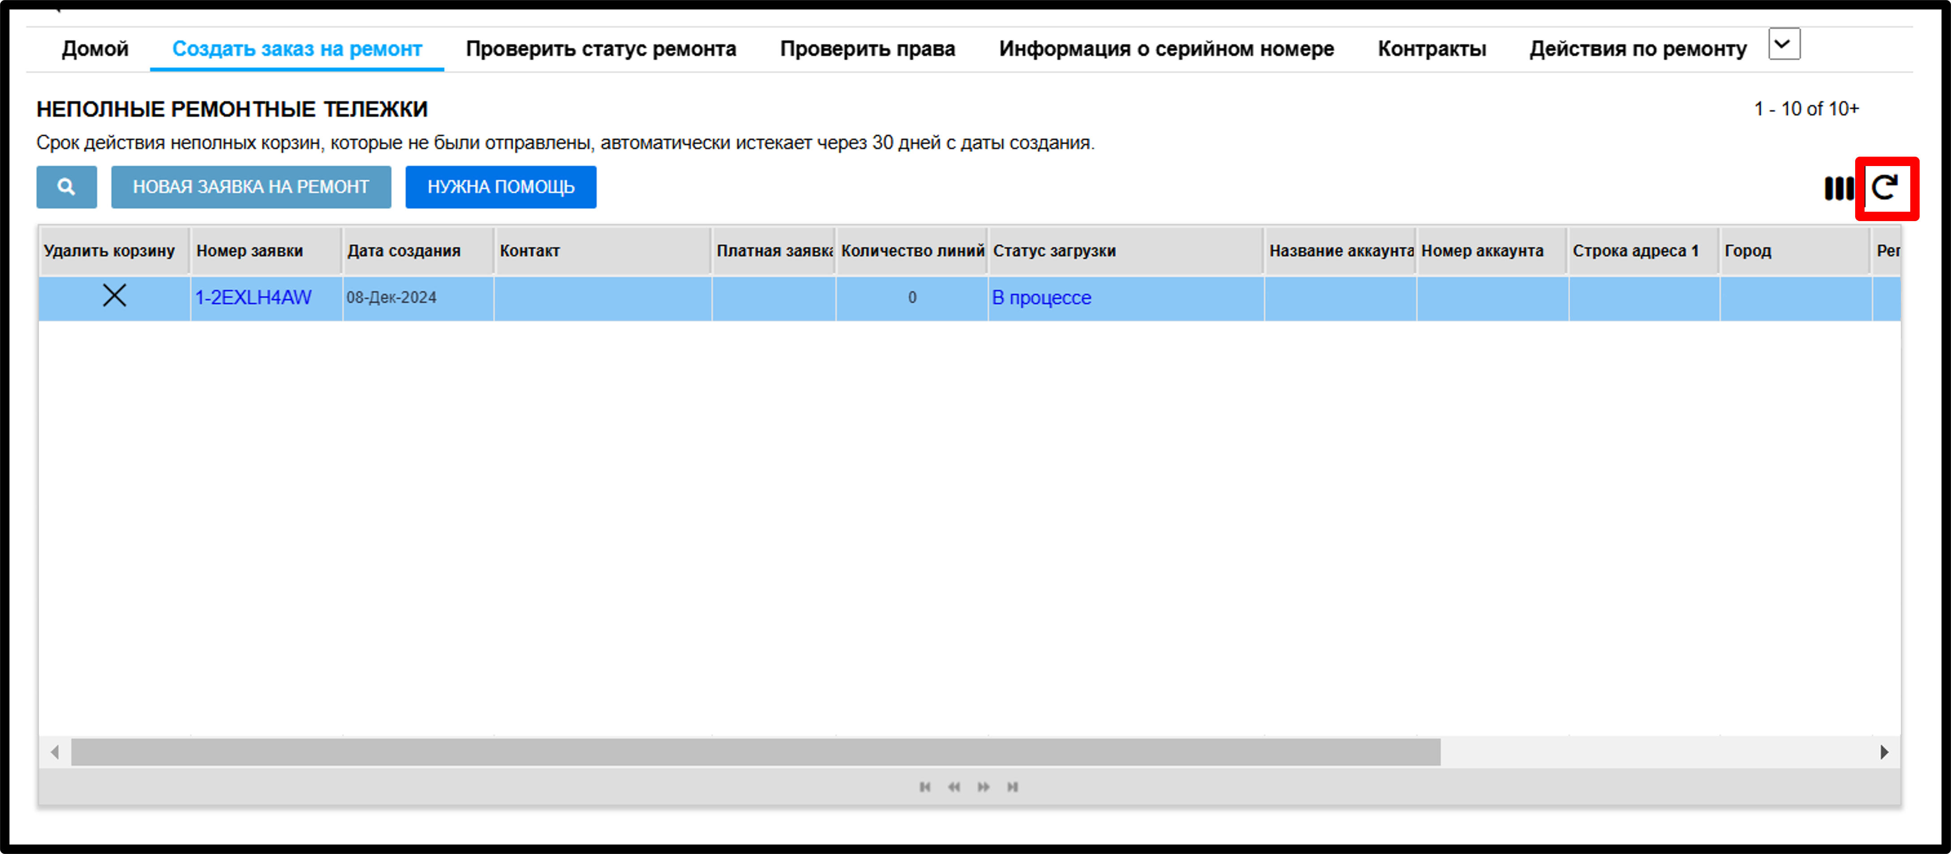This screenshot has height=854, width=1951.
Task: Click the В процессе status link
Action: click(x=1041, y=298)
